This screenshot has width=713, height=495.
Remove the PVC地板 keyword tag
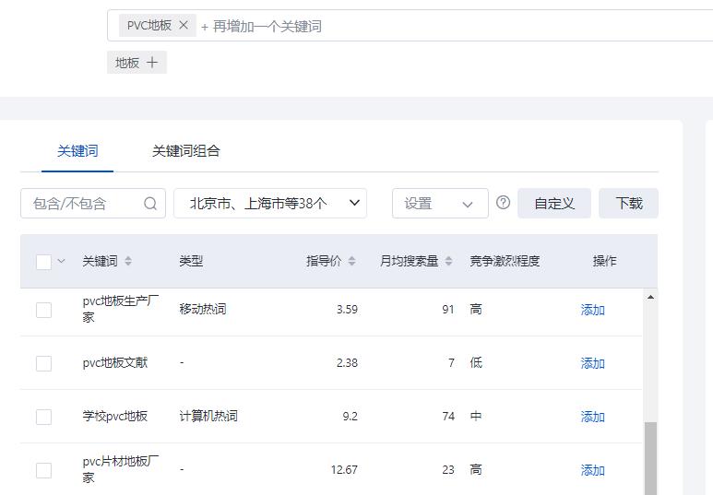[184, 26]
